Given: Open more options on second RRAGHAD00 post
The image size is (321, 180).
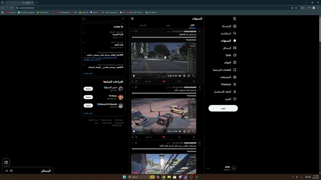Looking at the screenshot, I should [x=132, y=87].
